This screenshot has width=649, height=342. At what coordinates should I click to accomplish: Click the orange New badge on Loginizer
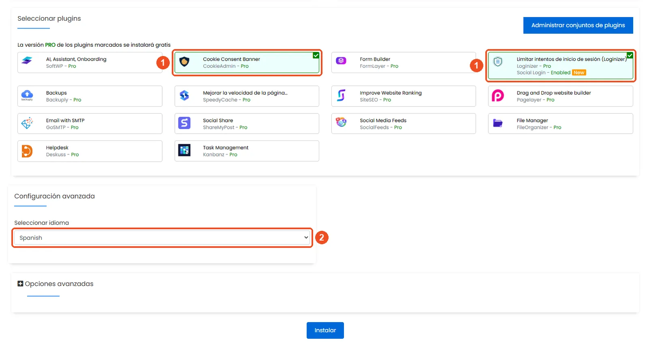point(579,73)
